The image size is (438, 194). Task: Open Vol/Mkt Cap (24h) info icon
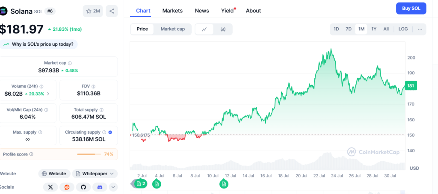pos(46,110)
